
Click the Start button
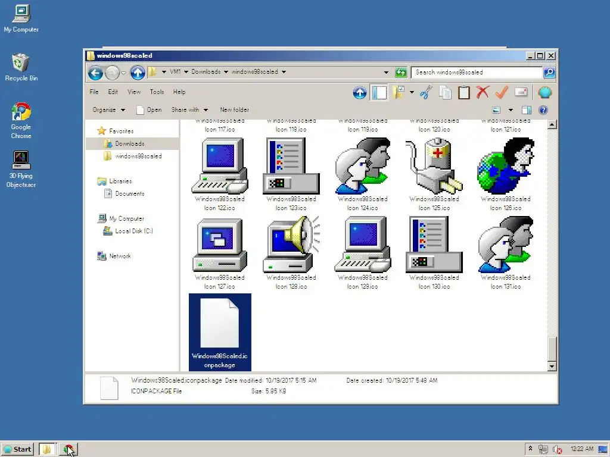(17, 449)
